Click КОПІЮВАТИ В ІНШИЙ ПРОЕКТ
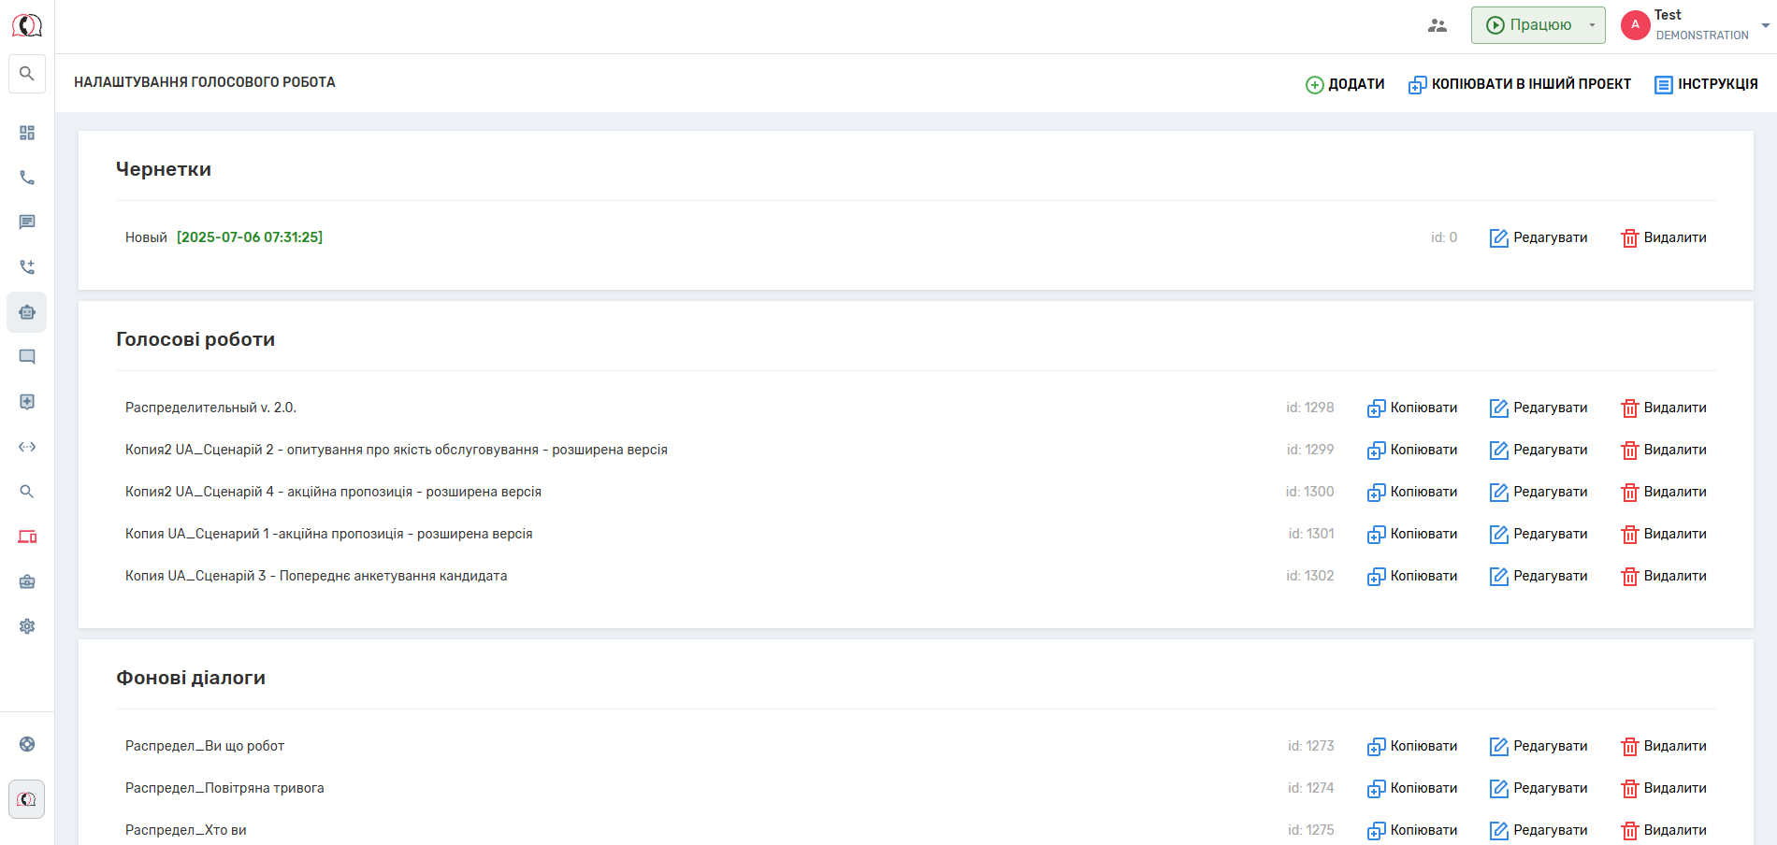Viewport: 1777px width, 845px height. click(1520, 84)
